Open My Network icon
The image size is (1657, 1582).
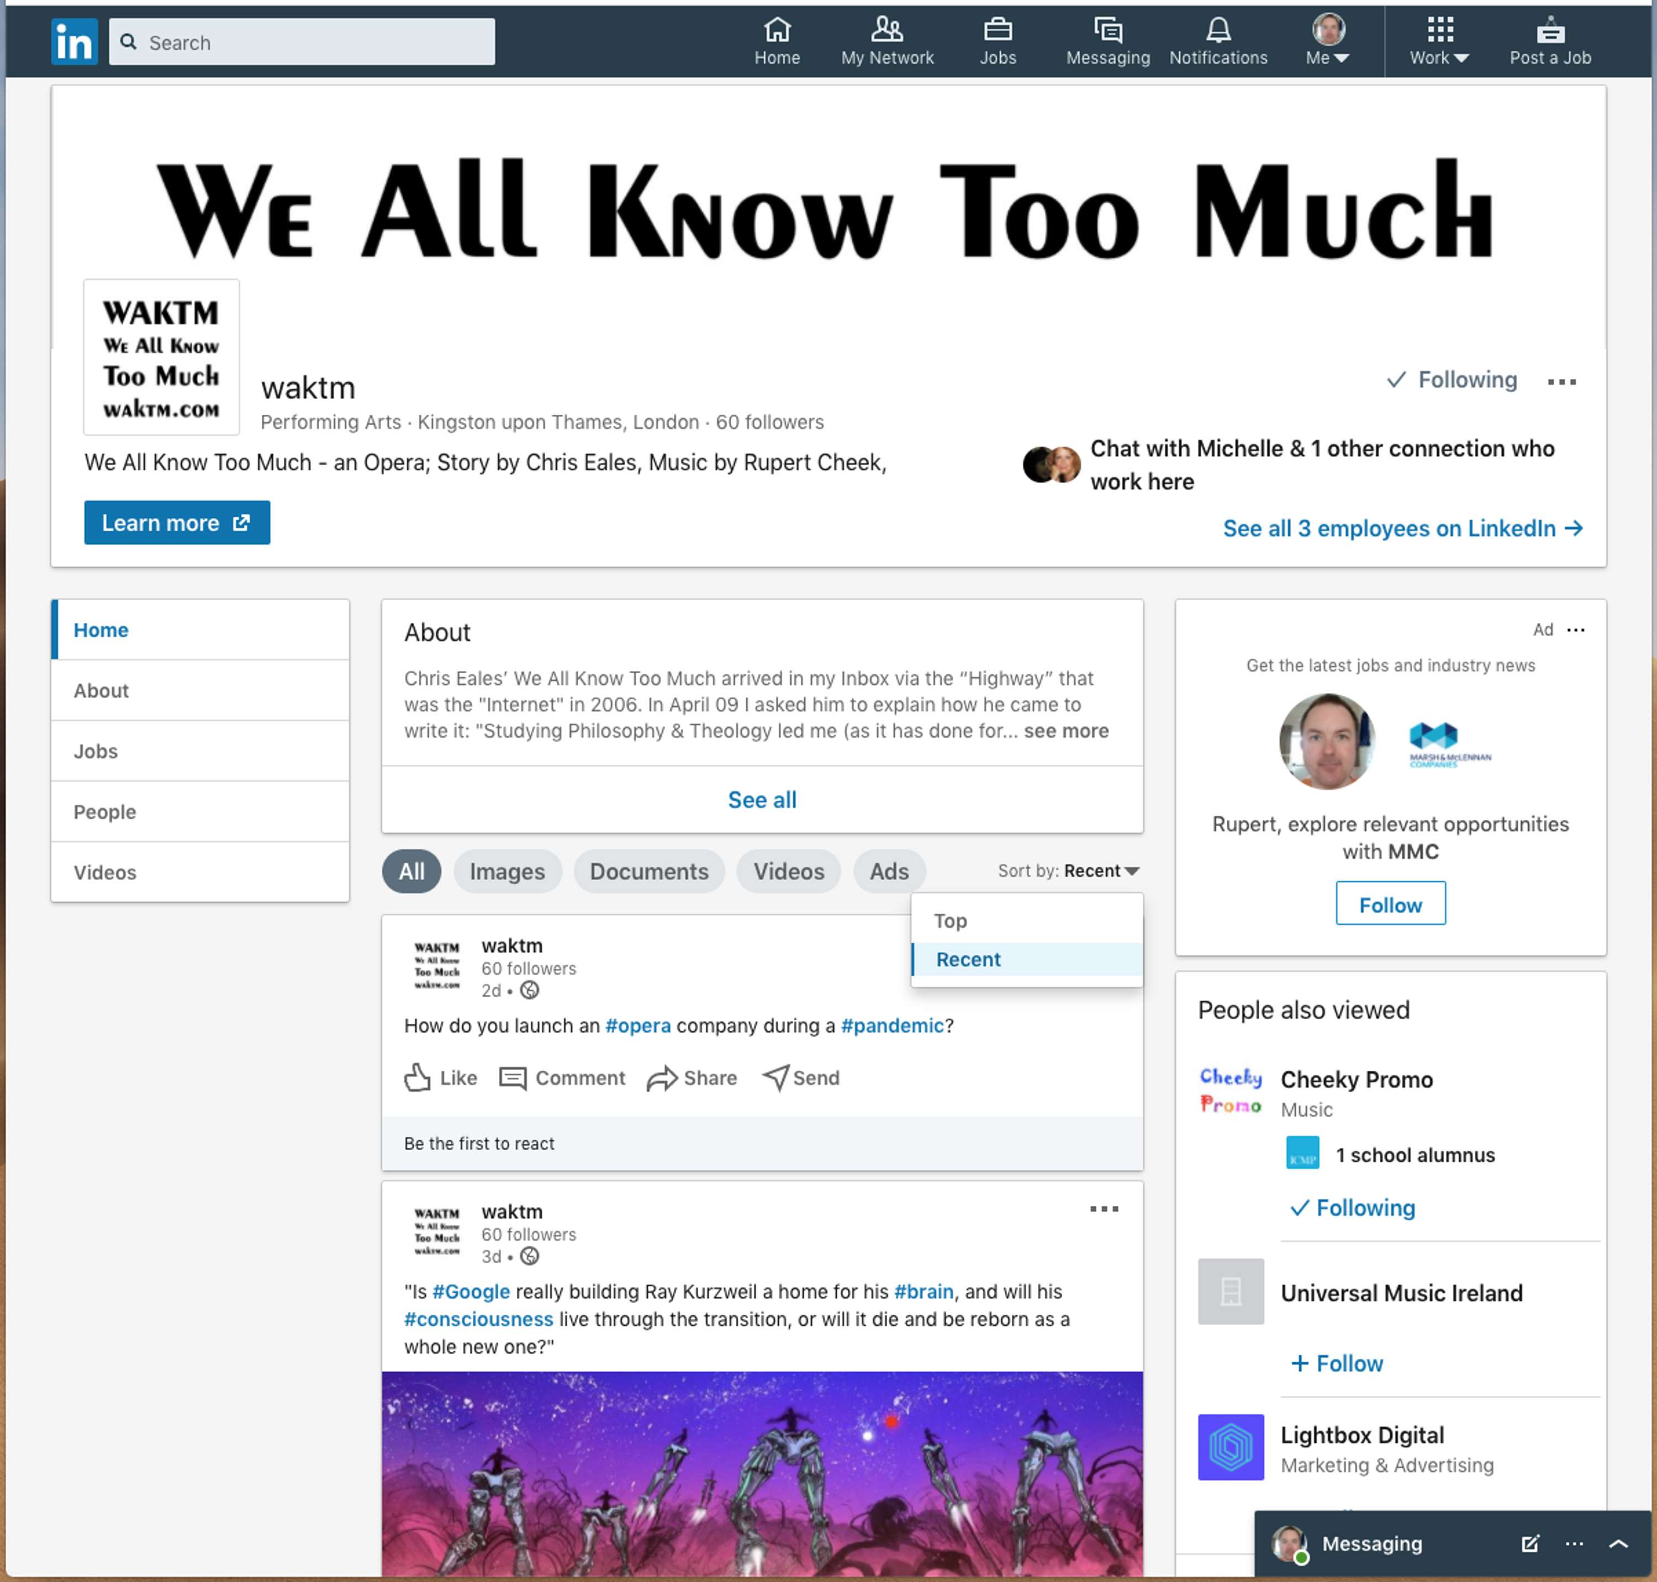coord(886,41)
